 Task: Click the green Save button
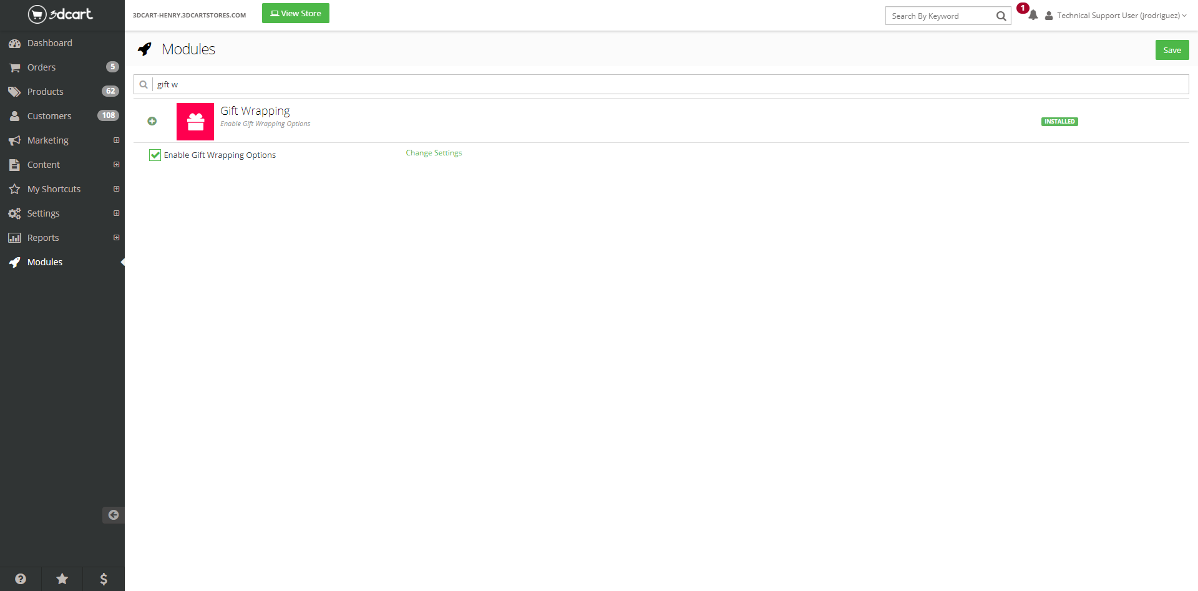pyautogui.click(x=1171, y=51)
